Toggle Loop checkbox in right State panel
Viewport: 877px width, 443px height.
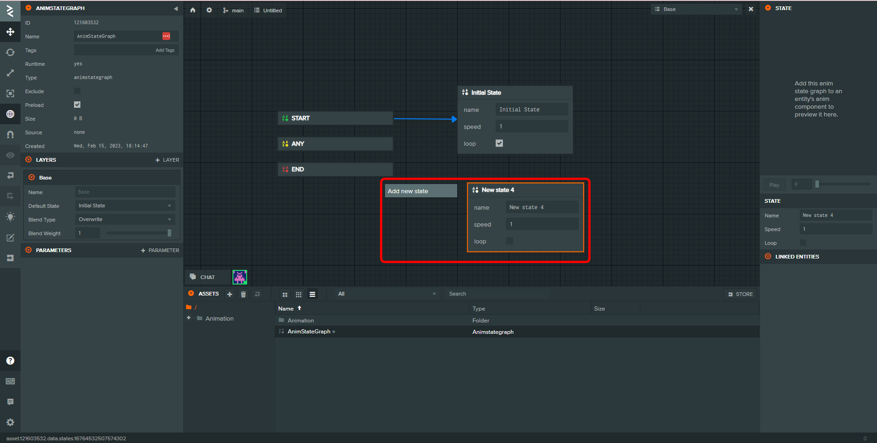coord(803,243)
